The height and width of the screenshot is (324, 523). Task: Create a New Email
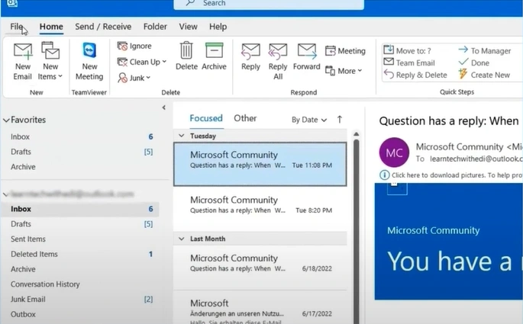(23, 62)
